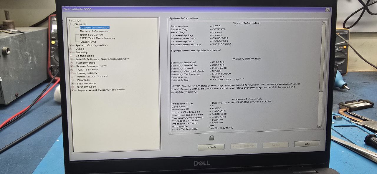The height and width of the screenshot is (174, 377).
Task: Expand the POST Behavior node
Action: pyautogui.click(x=72, y=69)
